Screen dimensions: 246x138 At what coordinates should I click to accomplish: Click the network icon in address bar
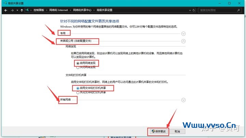click(x=28, y=11)
